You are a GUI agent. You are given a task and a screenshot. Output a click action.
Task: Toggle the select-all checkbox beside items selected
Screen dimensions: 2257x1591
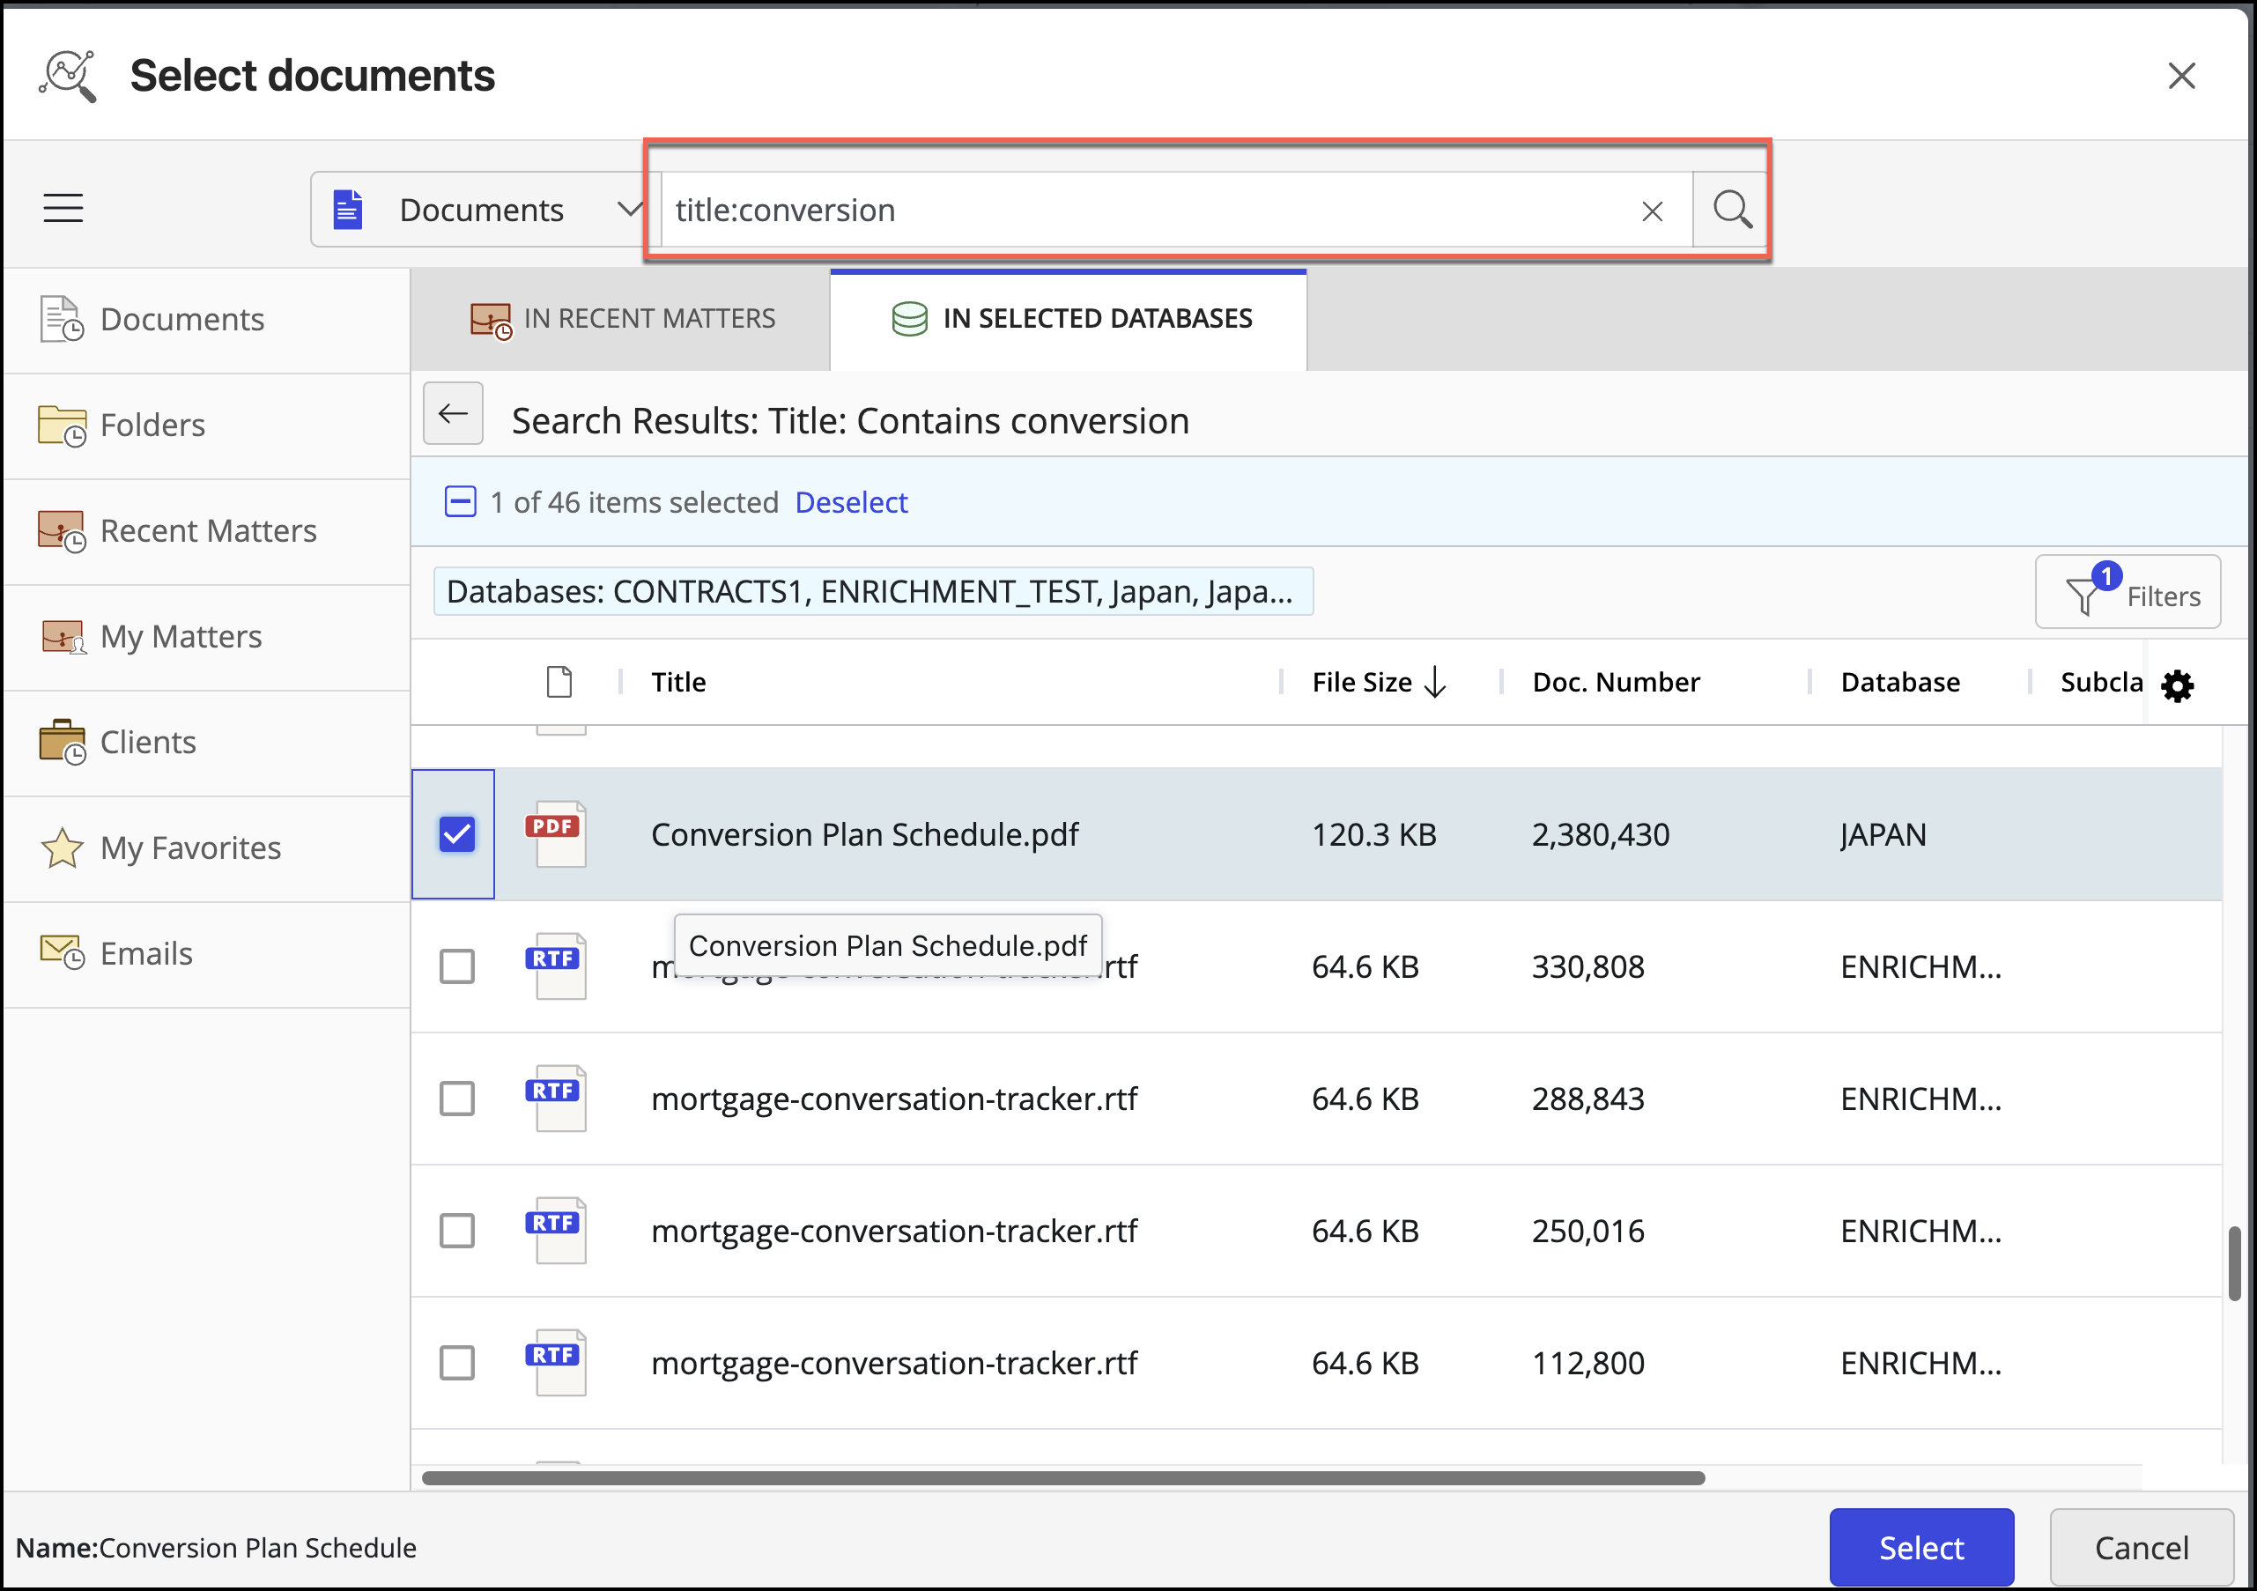click(460, 501)
